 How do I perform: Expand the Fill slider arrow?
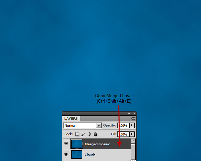pyautogui.click(x=132, y=134)
